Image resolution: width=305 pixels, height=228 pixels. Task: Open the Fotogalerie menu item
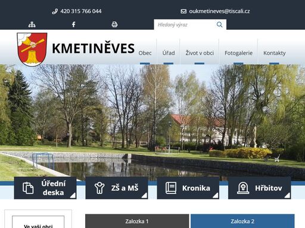click(x=238, y=53)
